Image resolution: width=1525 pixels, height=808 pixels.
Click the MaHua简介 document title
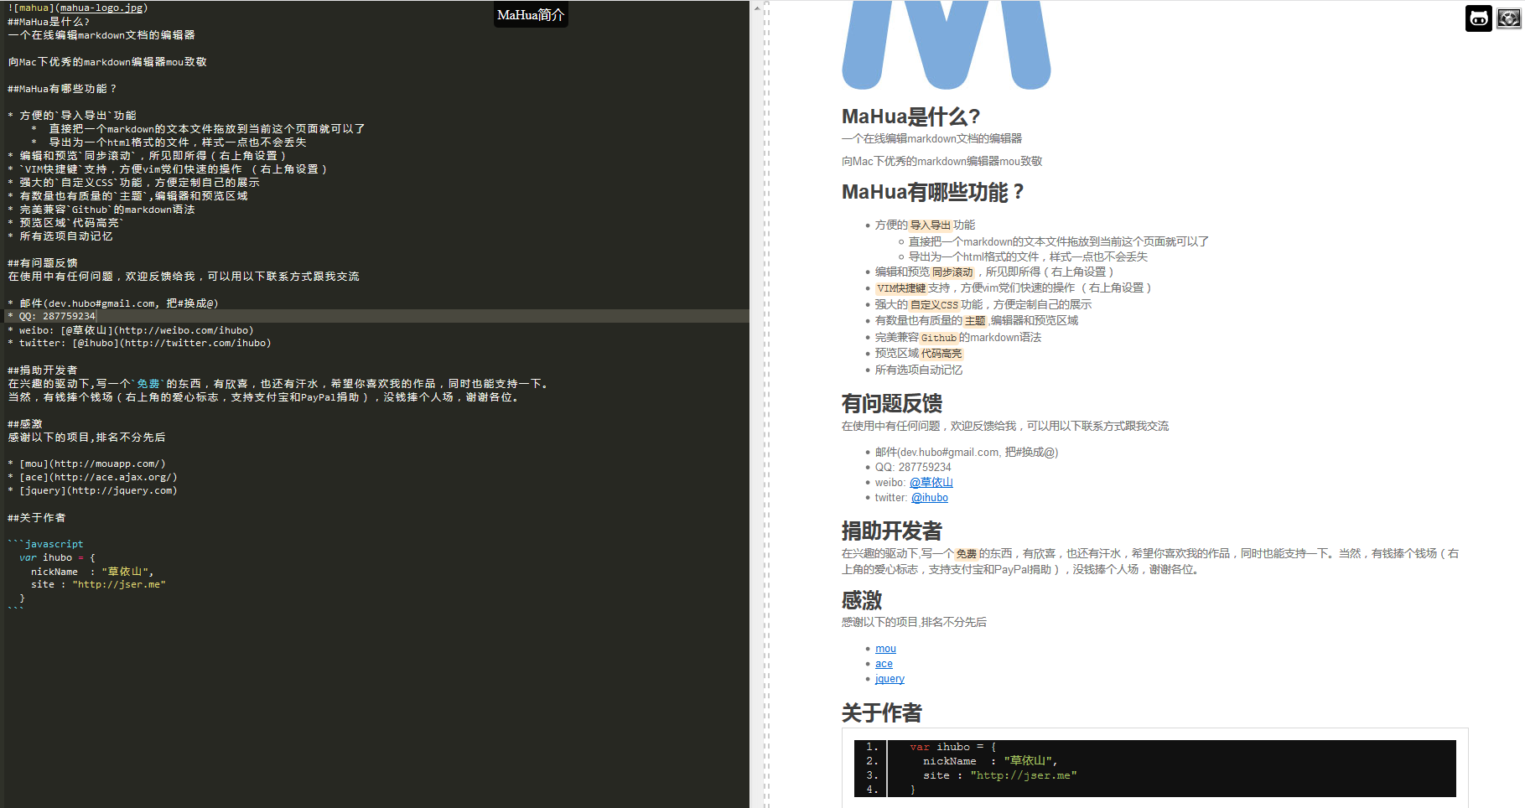pos(531,15)
